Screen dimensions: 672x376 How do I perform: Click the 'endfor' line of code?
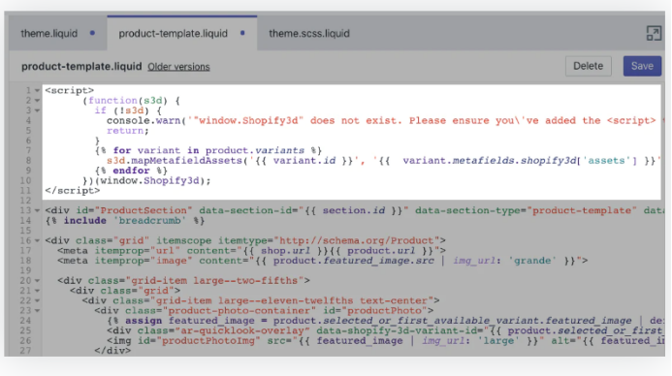131,171
